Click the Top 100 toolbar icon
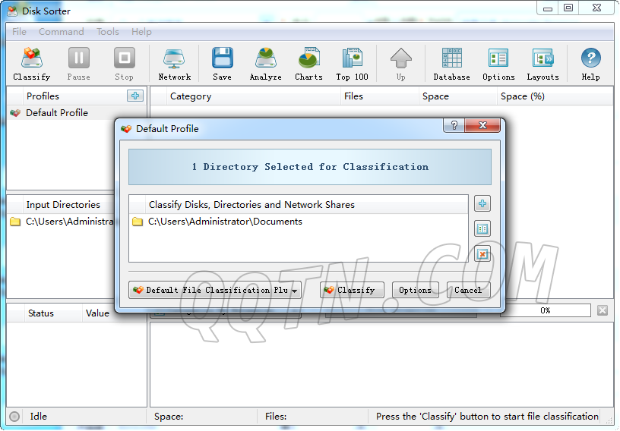620x431 pixels. [x=352, y=64]
